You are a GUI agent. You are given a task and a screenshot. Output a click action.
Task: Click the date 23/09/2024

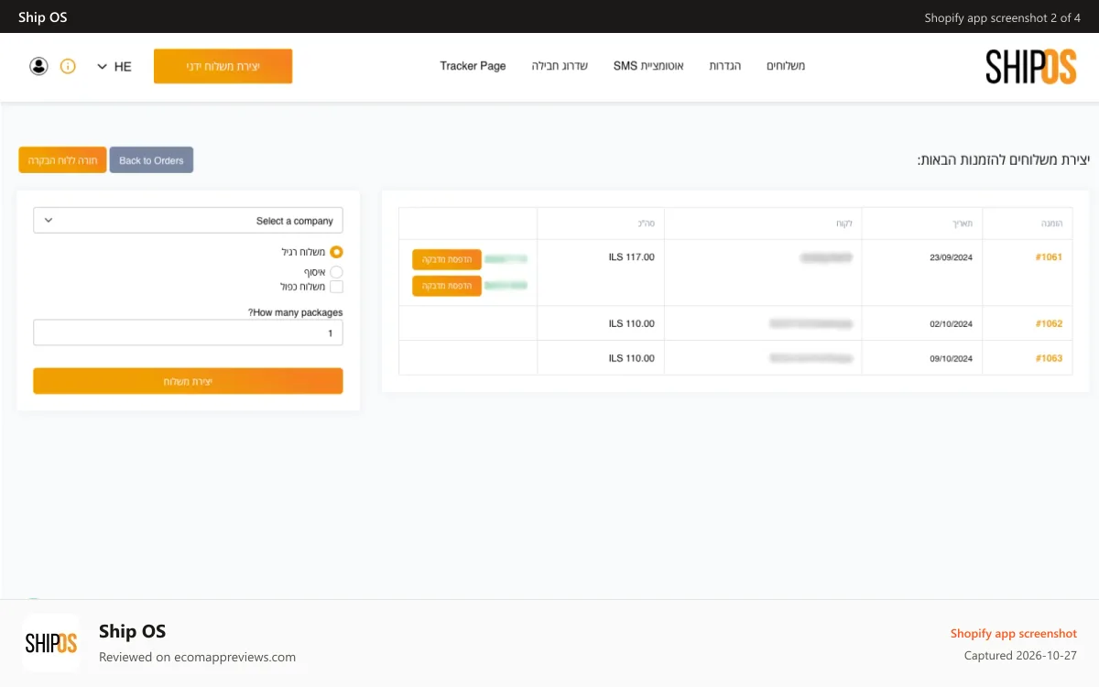(x=951, y=258)
